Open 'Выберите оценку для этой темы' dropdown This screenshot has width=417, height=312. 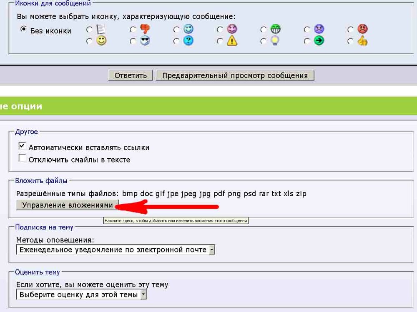pyautogui.click(x=81, y=295)
